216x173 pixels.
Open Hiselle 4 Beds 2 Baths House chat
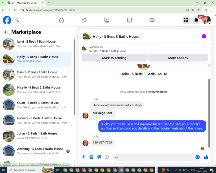[36, 90]
